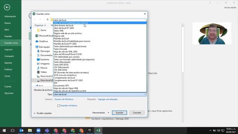The height and width of the screenshot is (134, 238).
Task: Click the Task View taskbar icon
Action: pos(13,131)
